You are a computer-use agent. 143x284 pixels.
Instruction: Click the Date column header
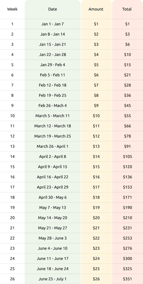coord(52,9)
